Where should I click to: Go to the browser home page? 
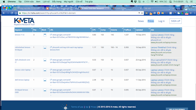[16, 13]
